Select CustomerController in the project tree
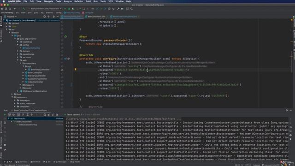The image size is (295, 166). click(x=36, y=79)
